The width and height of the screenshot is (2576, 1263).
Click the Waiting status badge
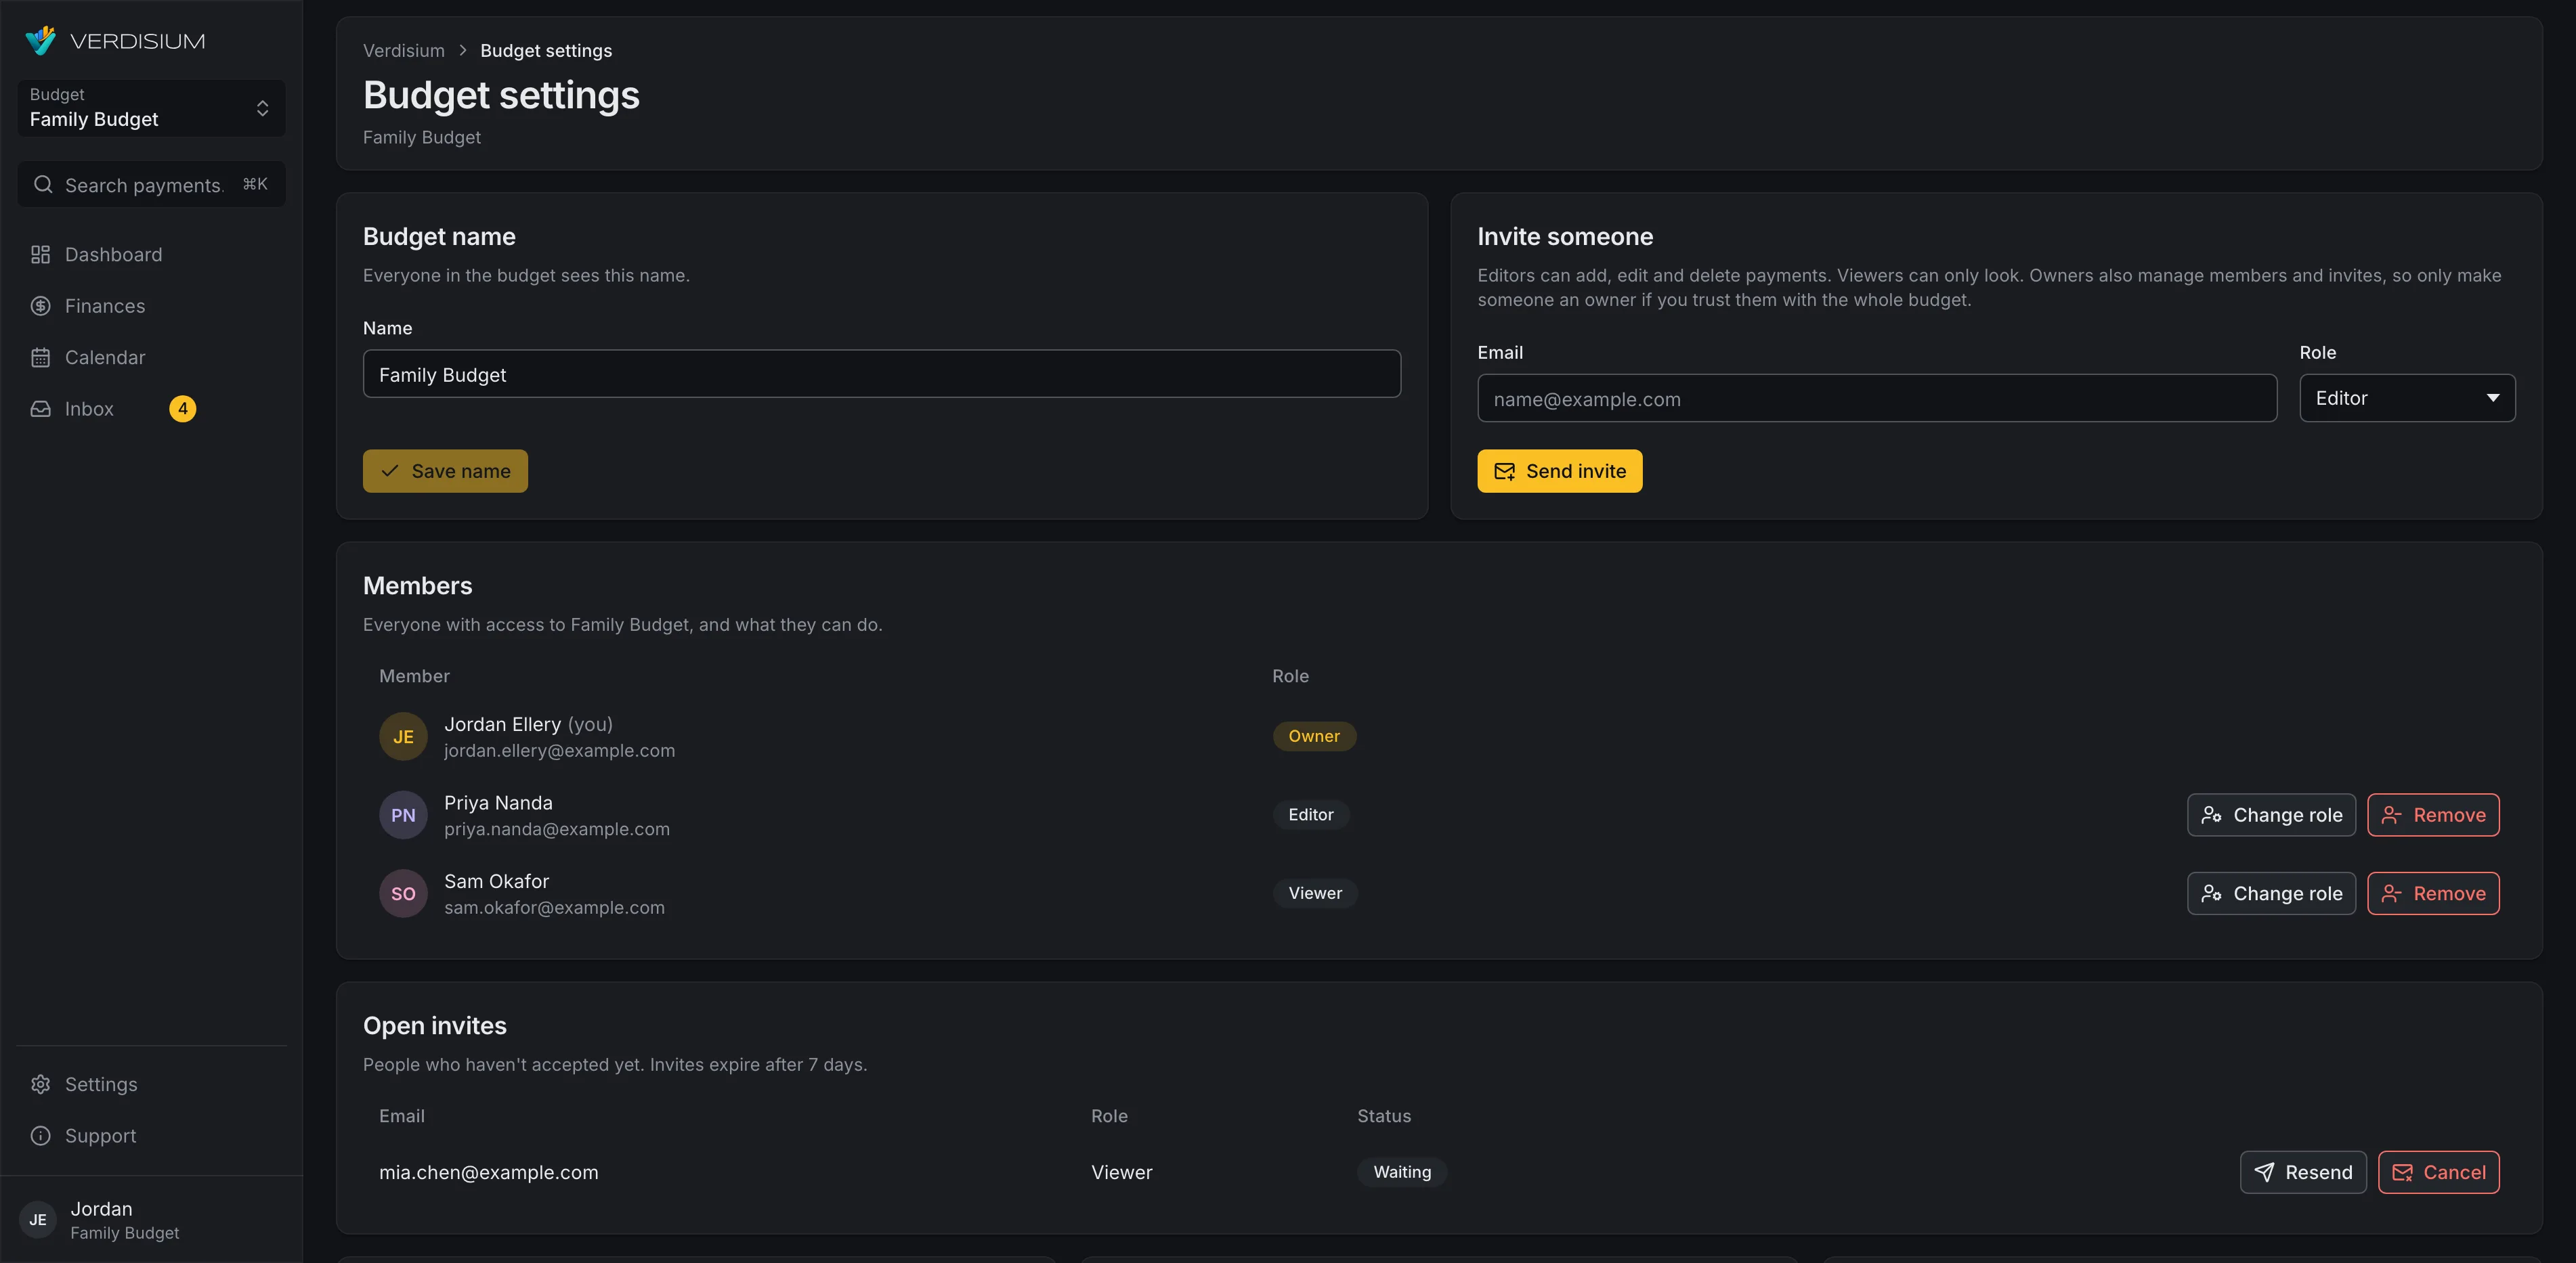point(1402,1172)
